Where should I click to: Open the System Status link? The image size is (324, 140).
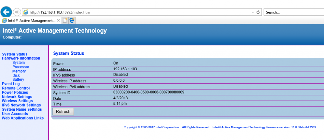pos(15,54)
